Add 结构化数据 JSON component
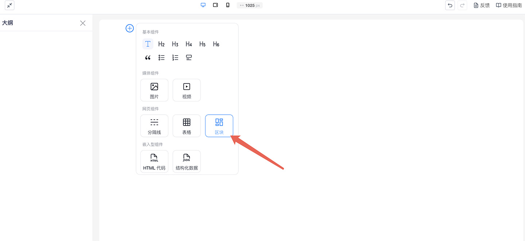The width and height of the screenshot is (525, 241). 187,161
